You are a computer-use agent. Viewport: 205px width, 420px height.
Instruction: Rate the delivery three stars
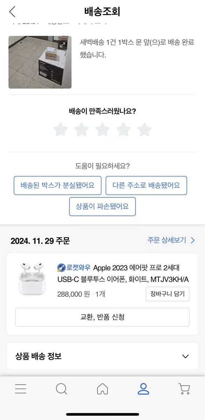point(102,130)
